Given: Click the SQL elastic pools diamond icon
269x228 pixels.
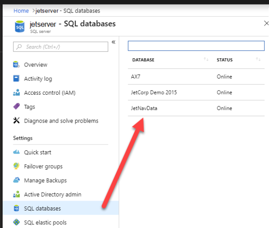Looking at the screenshot, I should click(16, 222).
